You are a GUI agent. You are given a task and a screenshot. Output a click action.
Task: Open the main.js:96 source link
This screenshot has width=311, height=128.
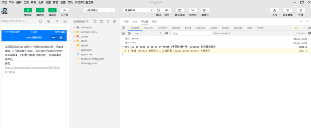(x=300, y=42)
